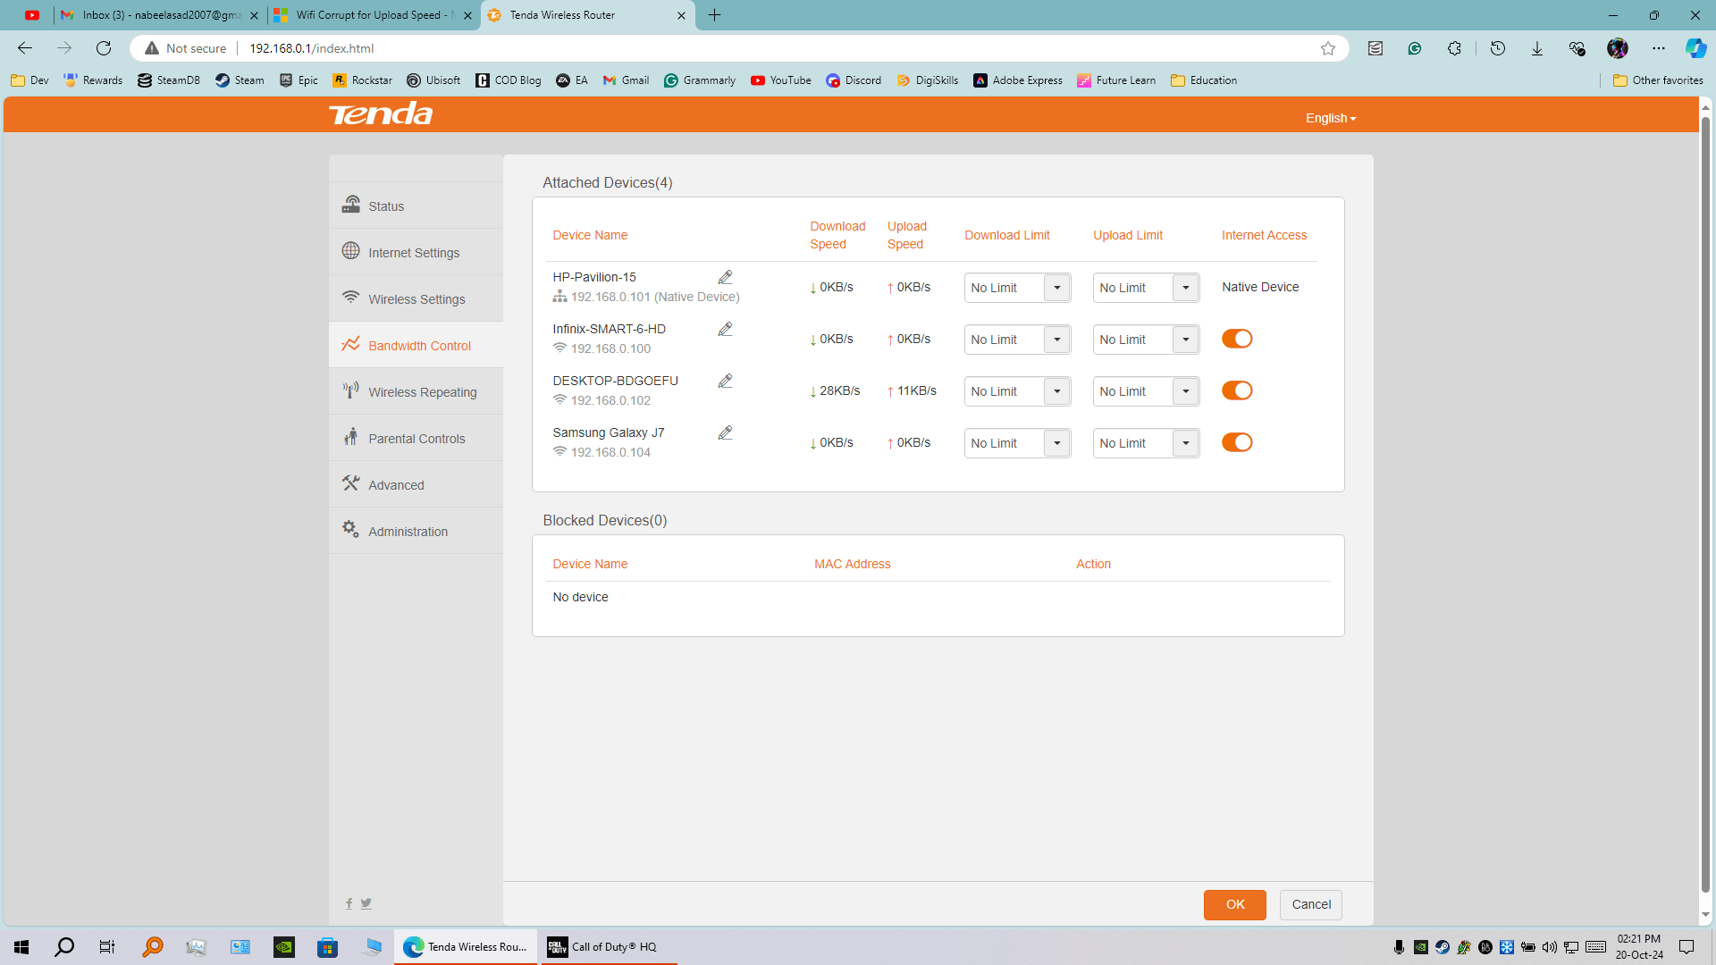
Task: Click the Tenda logo in header
Action: click(x=381, y=114)
